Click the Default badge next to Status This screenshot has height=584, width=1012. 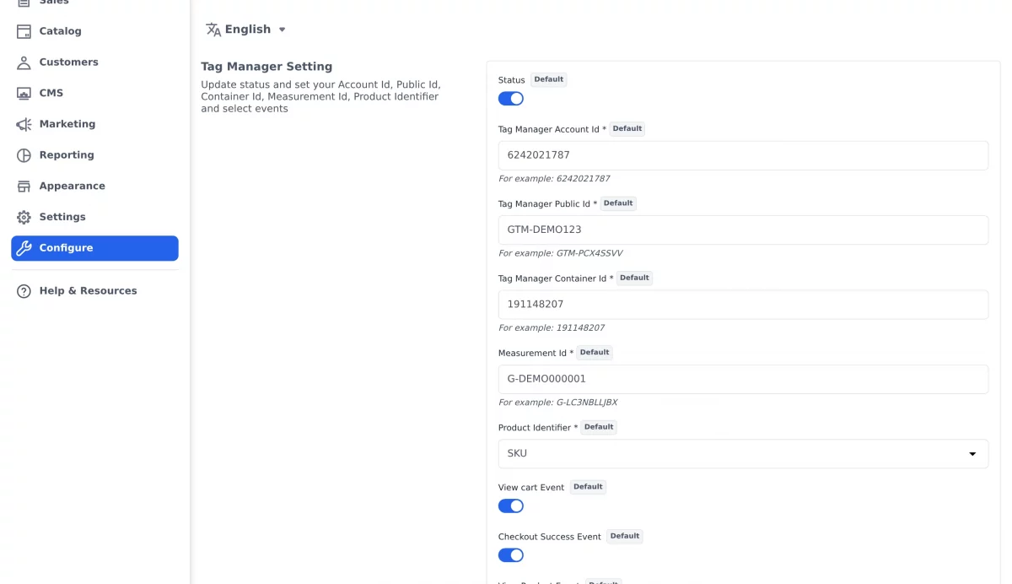pyautogui.click(x=548, y=79)
